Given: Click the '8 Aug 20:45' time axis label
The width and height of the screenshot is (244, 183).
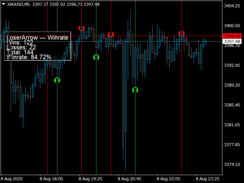Looking at the screenshot, I should pyautogui.click(x=129, y=179).
